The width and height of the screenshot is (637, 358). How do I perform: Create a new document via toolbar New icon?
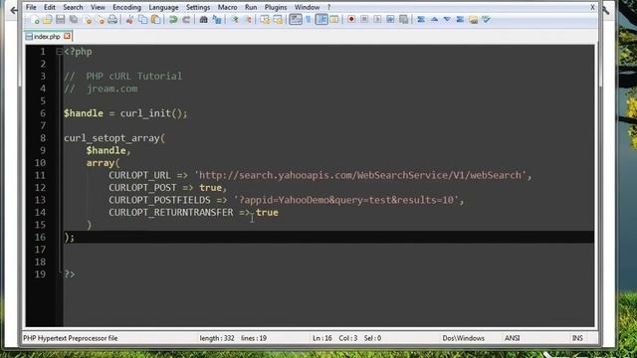click(x=35, y=20)
